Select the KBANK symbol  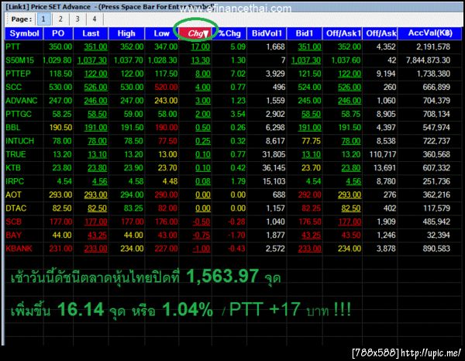tap(19, 249)
